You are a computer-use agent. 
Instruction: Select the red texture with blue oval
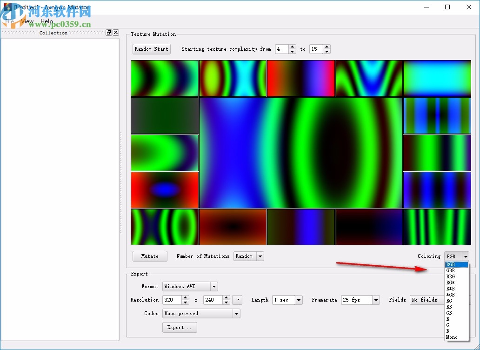coord(165,190)
